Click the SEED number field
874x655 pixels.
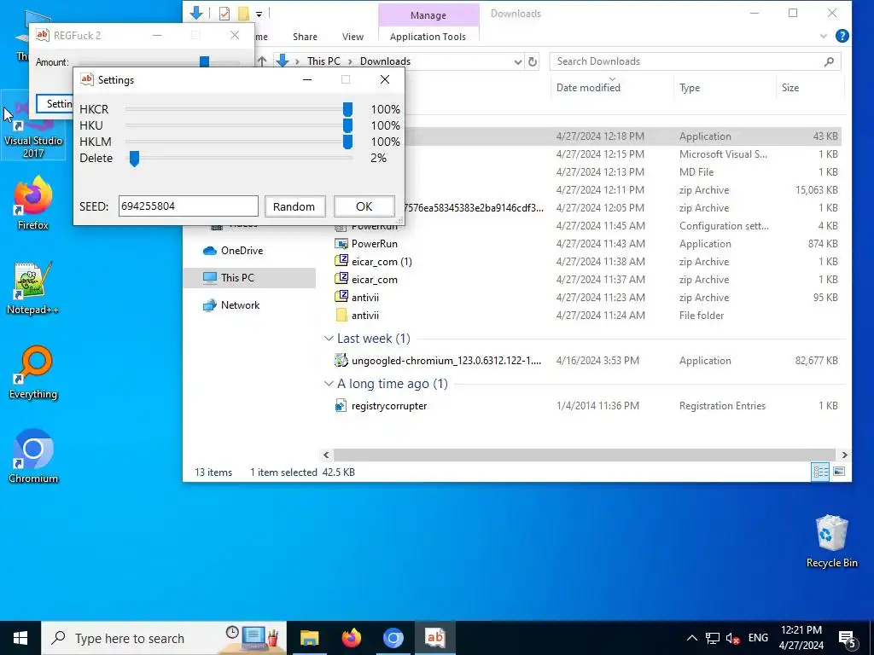[x=188, y=206]
